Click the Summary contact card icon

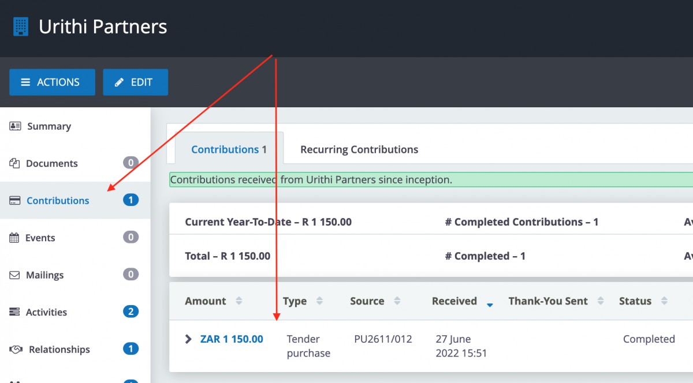(15, 126)
